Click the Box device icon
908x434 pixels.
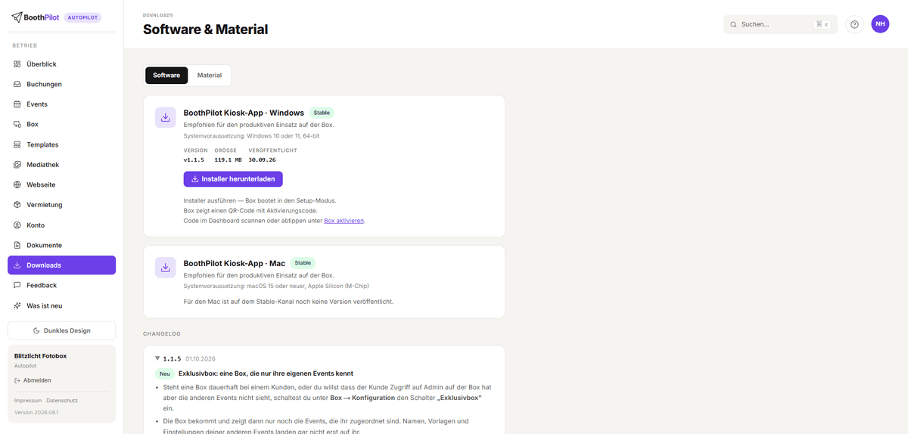point(17,124)
